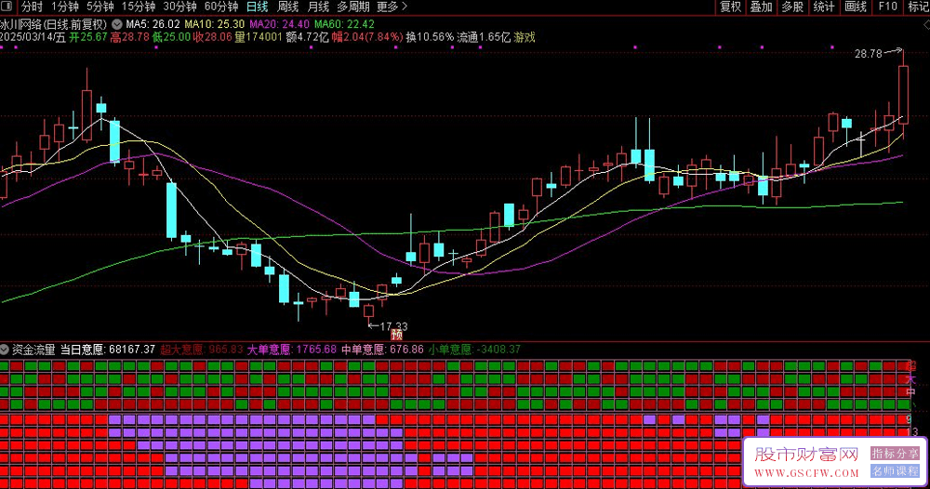Open the 多周期 multi-period view
Viewport: 930px width, 489px height.
click(353, 7)
